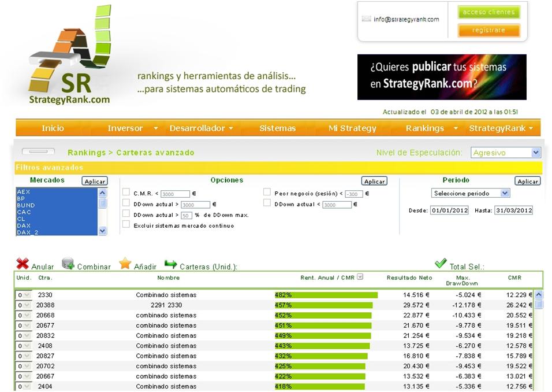Click the 457% green performance bar
This screenshot has height=392, width=552.
pyautogui.click(x=323, y=305)
